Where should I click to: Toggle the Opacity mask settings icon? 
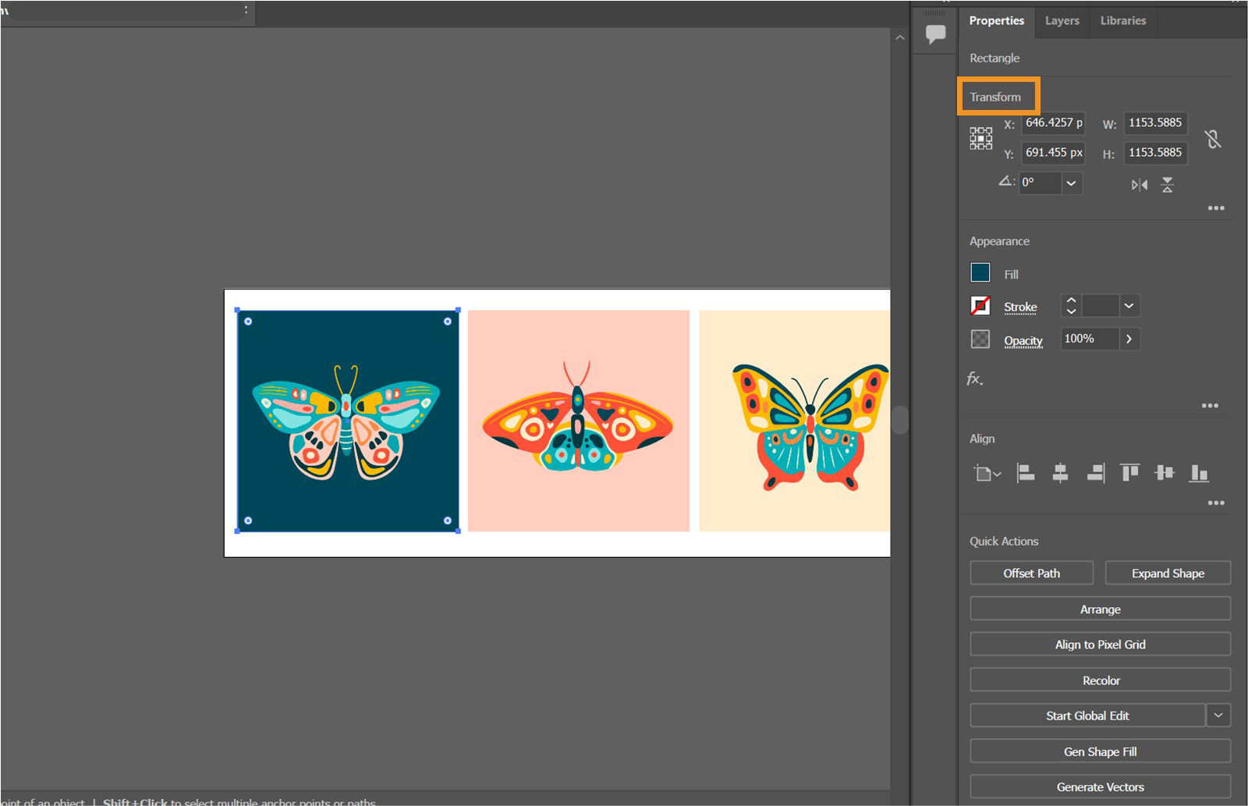[980, 339]
